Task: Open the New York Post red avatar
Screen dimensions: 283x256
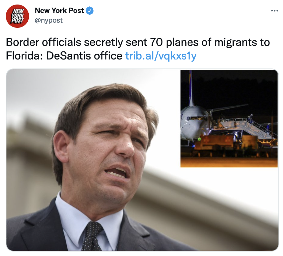Action: click(17, 16)
